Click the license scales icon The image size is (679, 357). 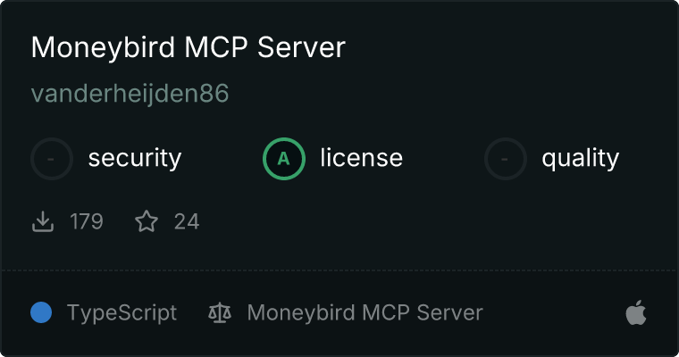click(x=220, y=313)
